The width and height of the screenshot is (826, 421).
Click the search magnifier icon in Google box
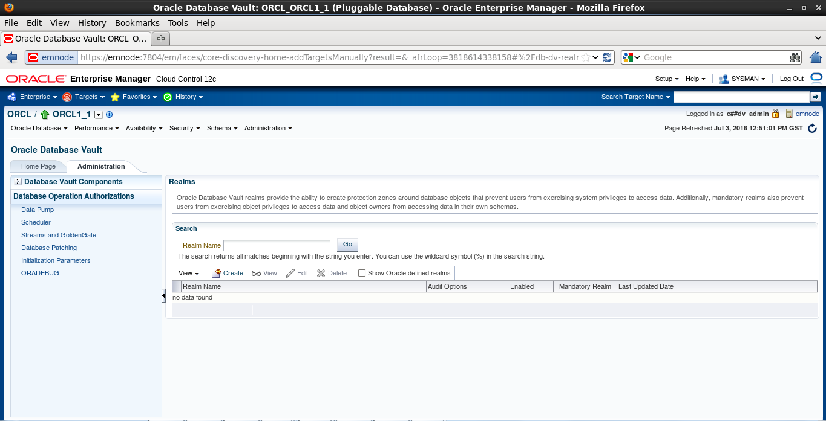(x=795, y=57)
